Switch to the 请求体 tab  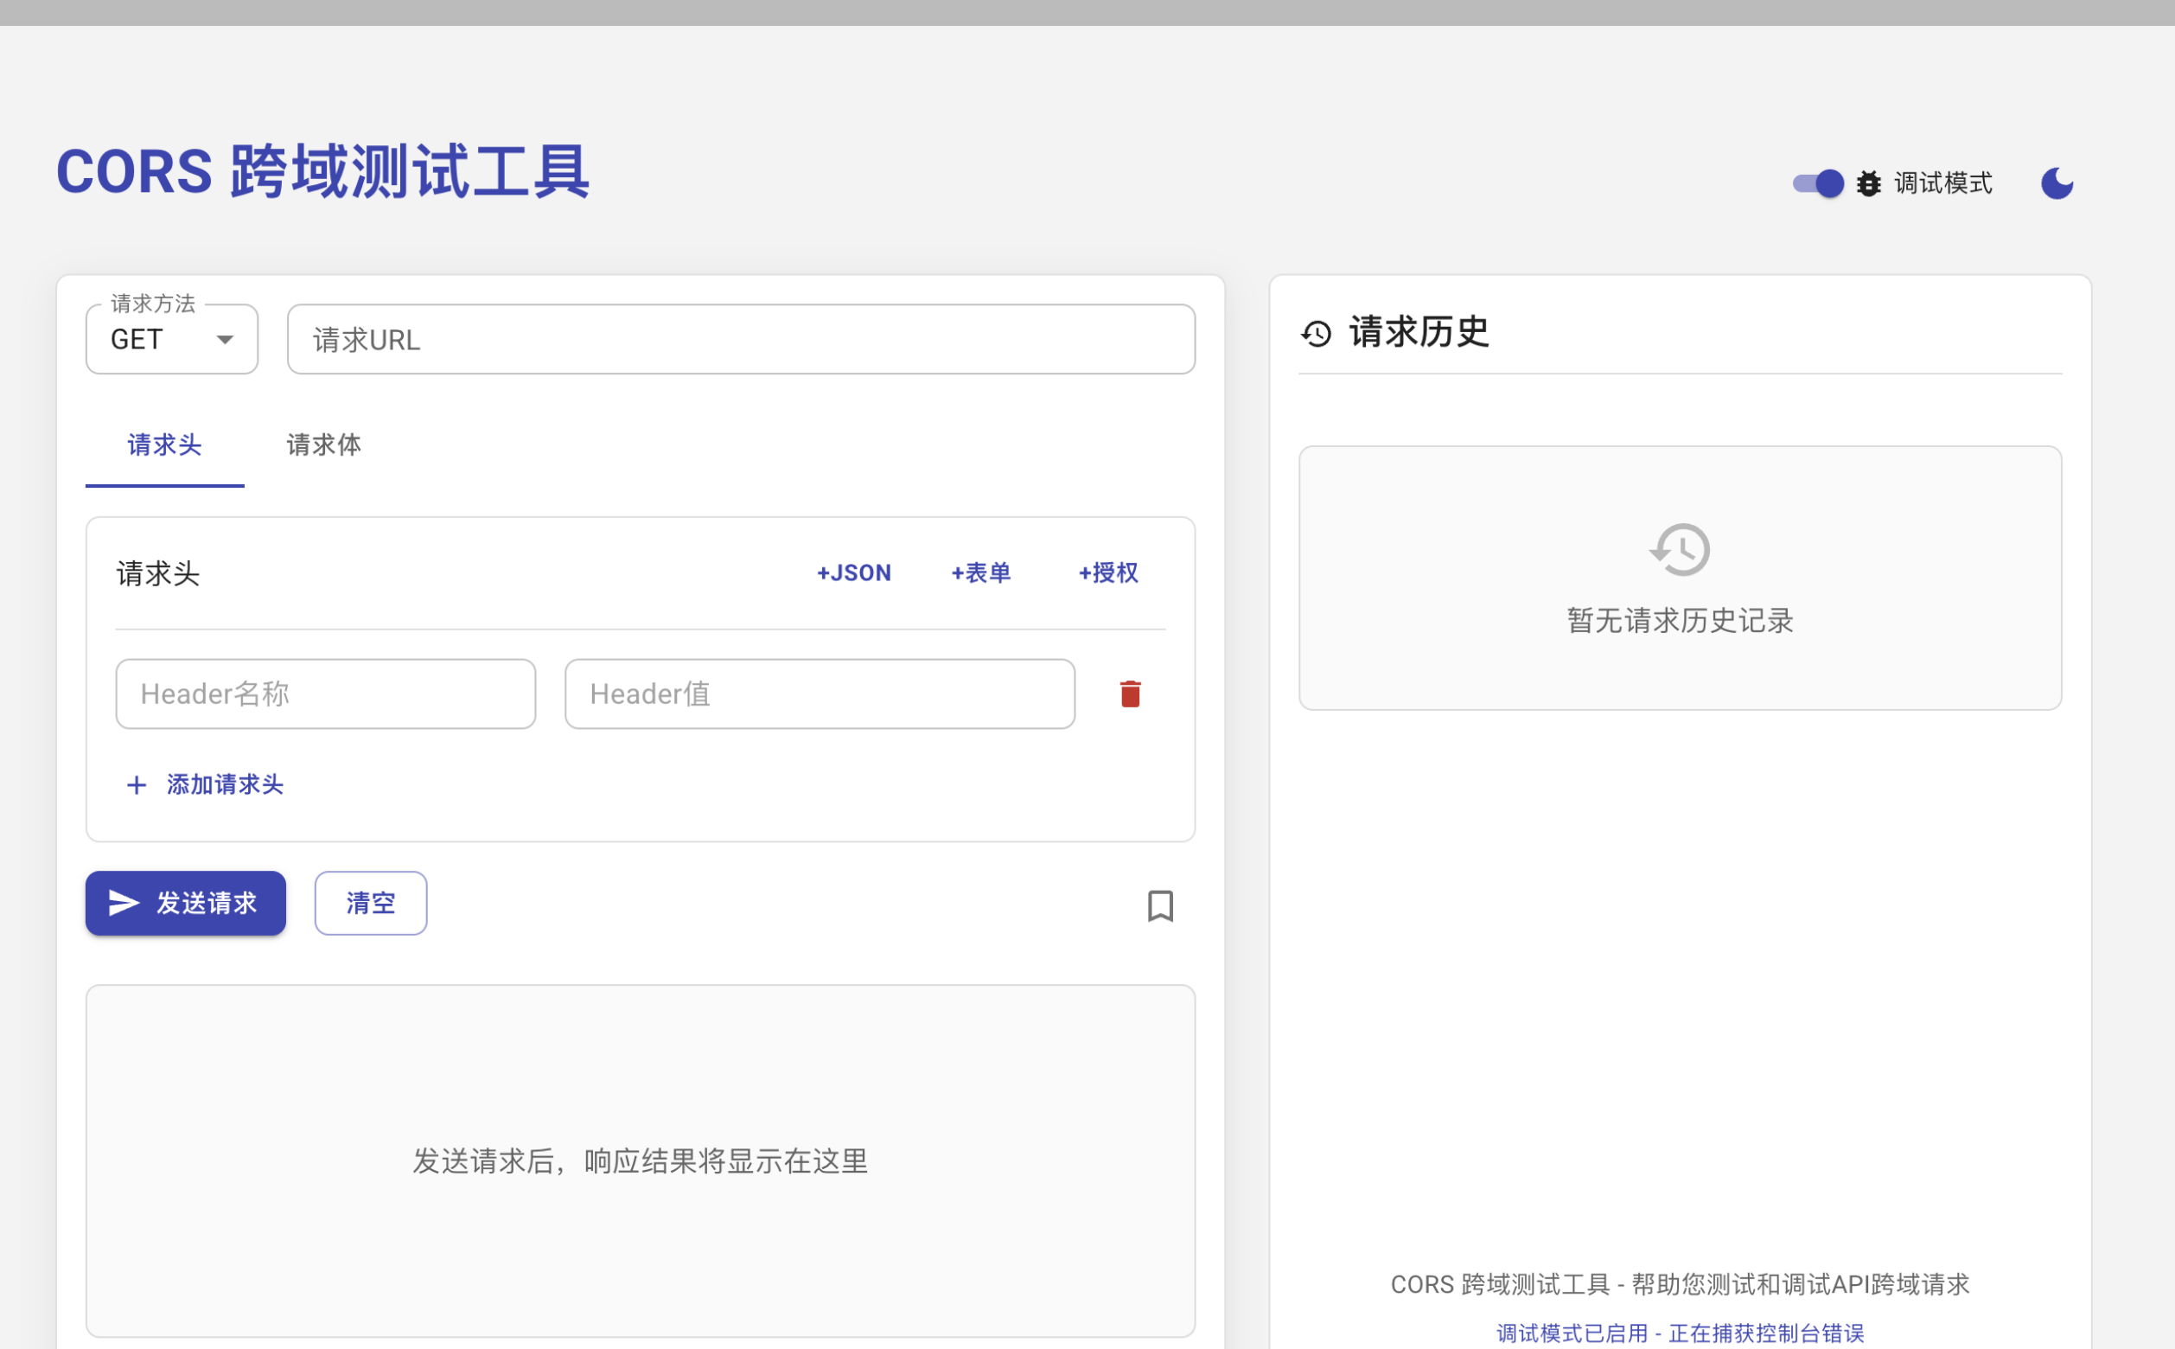pyautogui.click(x=323, y=445)
